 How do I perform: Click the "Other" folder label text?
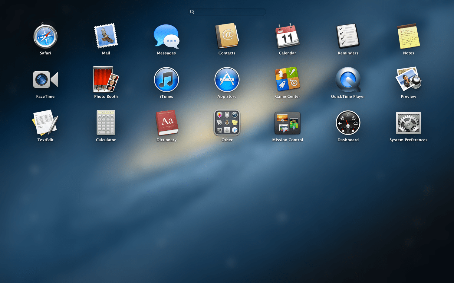tap(227, 140)
